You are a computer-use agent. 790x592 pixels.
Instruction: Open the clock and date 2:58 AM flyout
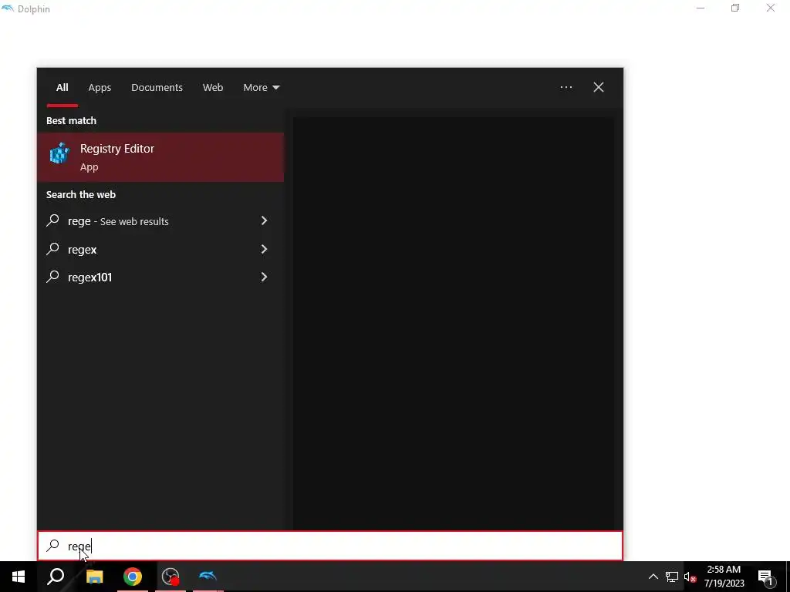pos(724,577)
